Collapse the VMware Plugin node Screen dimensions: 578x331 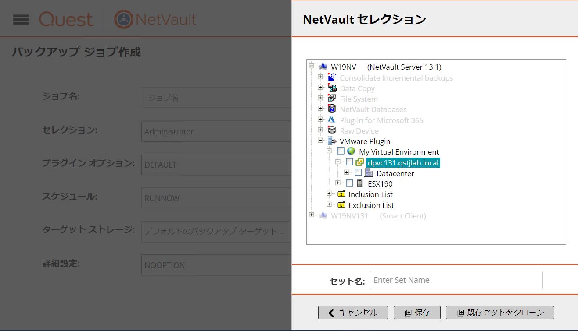pyautogui.click(x=320, y=141)
